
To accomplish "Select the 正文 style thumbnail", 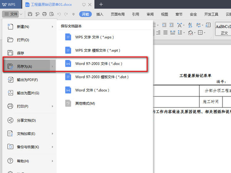I will [x=223, y=29].
